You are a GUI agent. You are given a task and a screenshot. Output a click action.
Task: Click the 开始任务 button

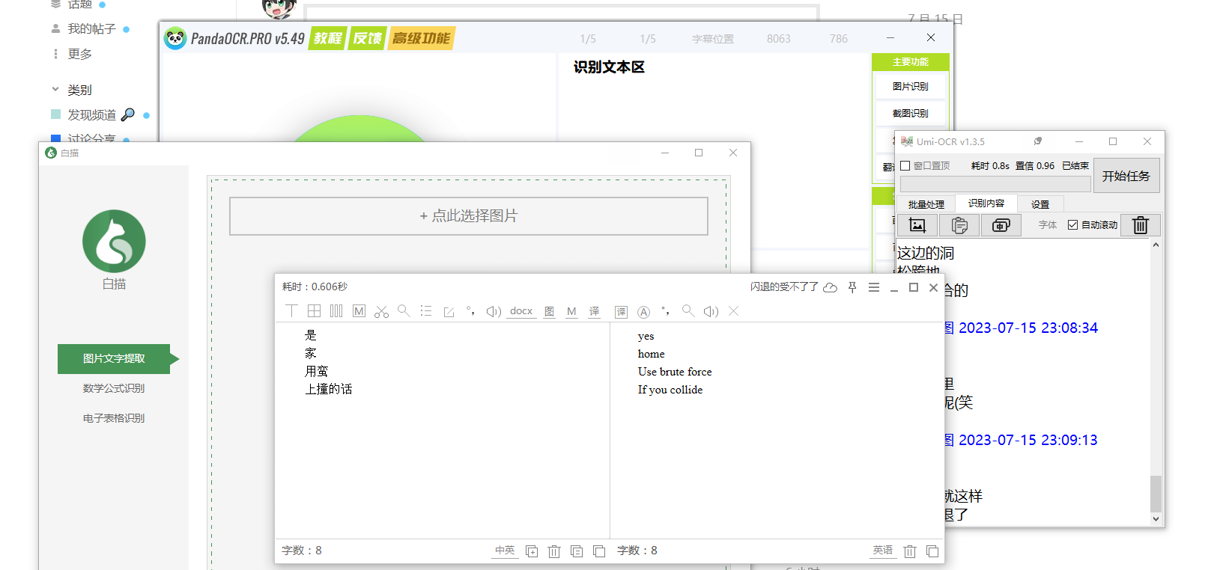click(x=1126, y=176)
